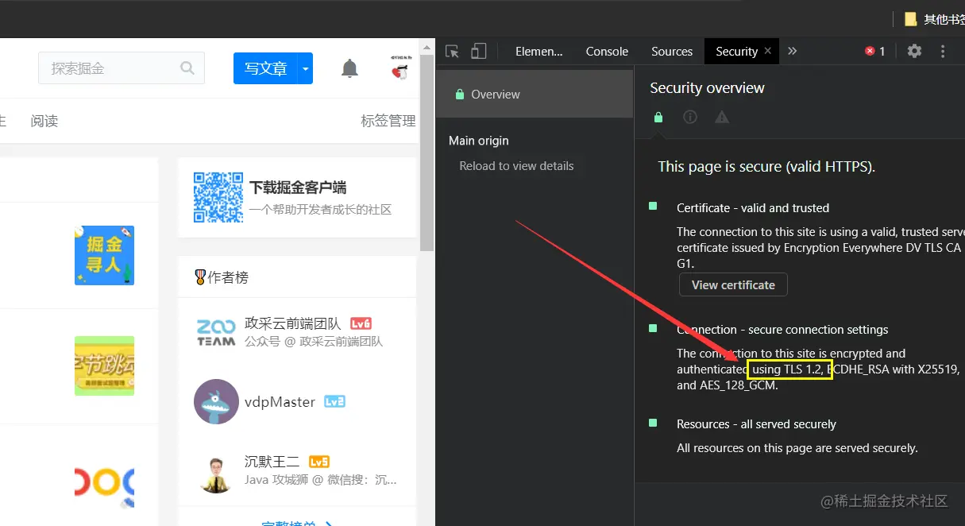
Task: Open the DevTools three-dot menu
Action: [943, 51]
